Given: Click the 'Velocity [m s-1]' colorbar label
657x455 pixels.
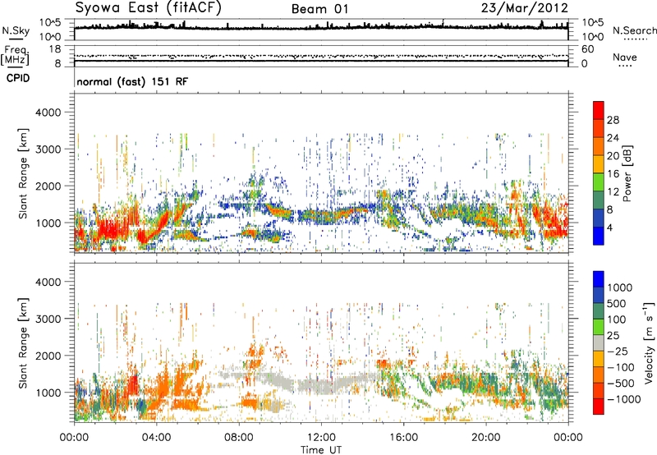Looking at the screenshot, I should click(x=649, y=342).
